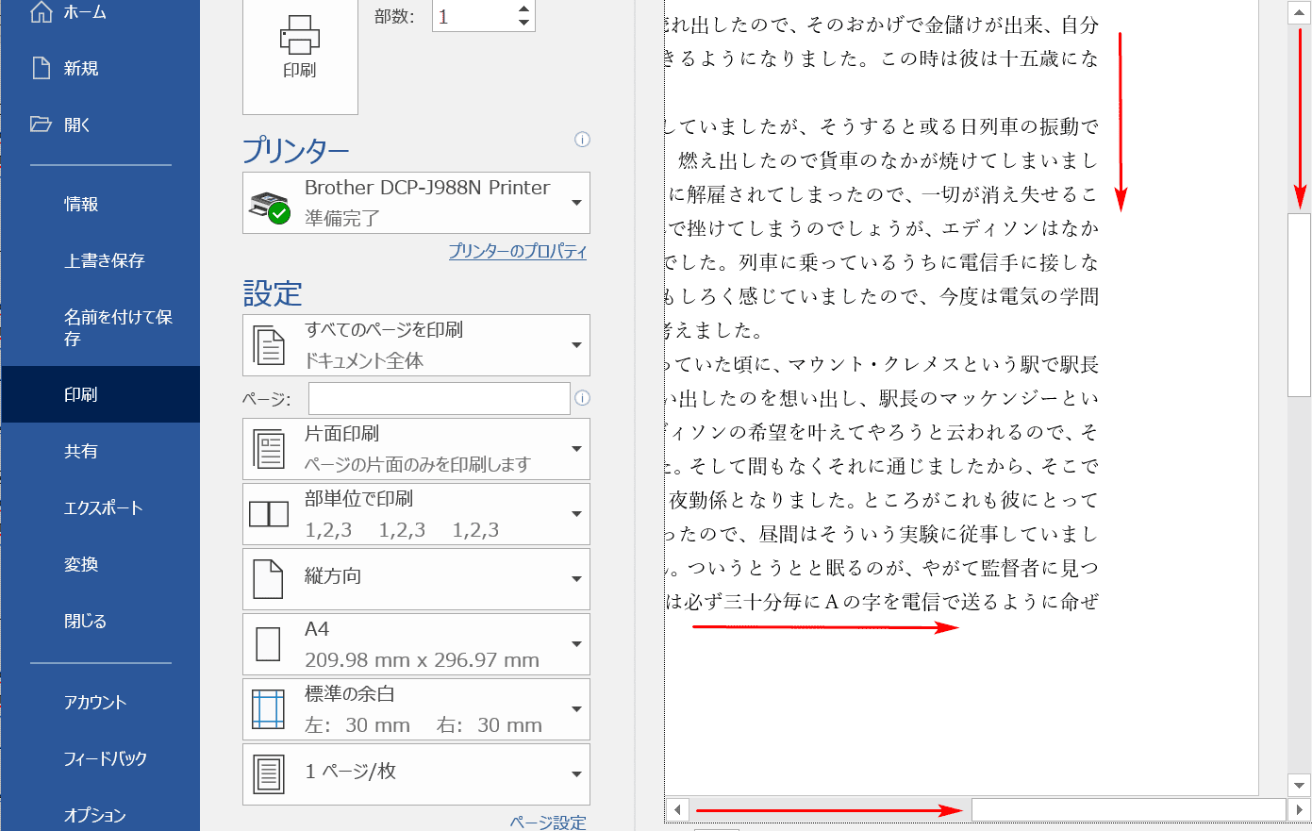Click the preview vertical scrollbar down arrow
The height and width of the screenshot is (831, 1312).
[x=1300, y=785]
